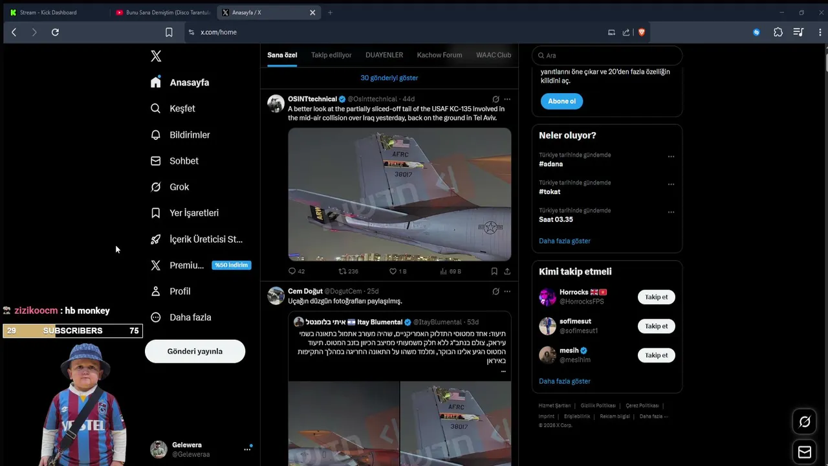The image size is (828, 466).
Task: Open browser extensions puzzle icon
Action: point(778,32)
